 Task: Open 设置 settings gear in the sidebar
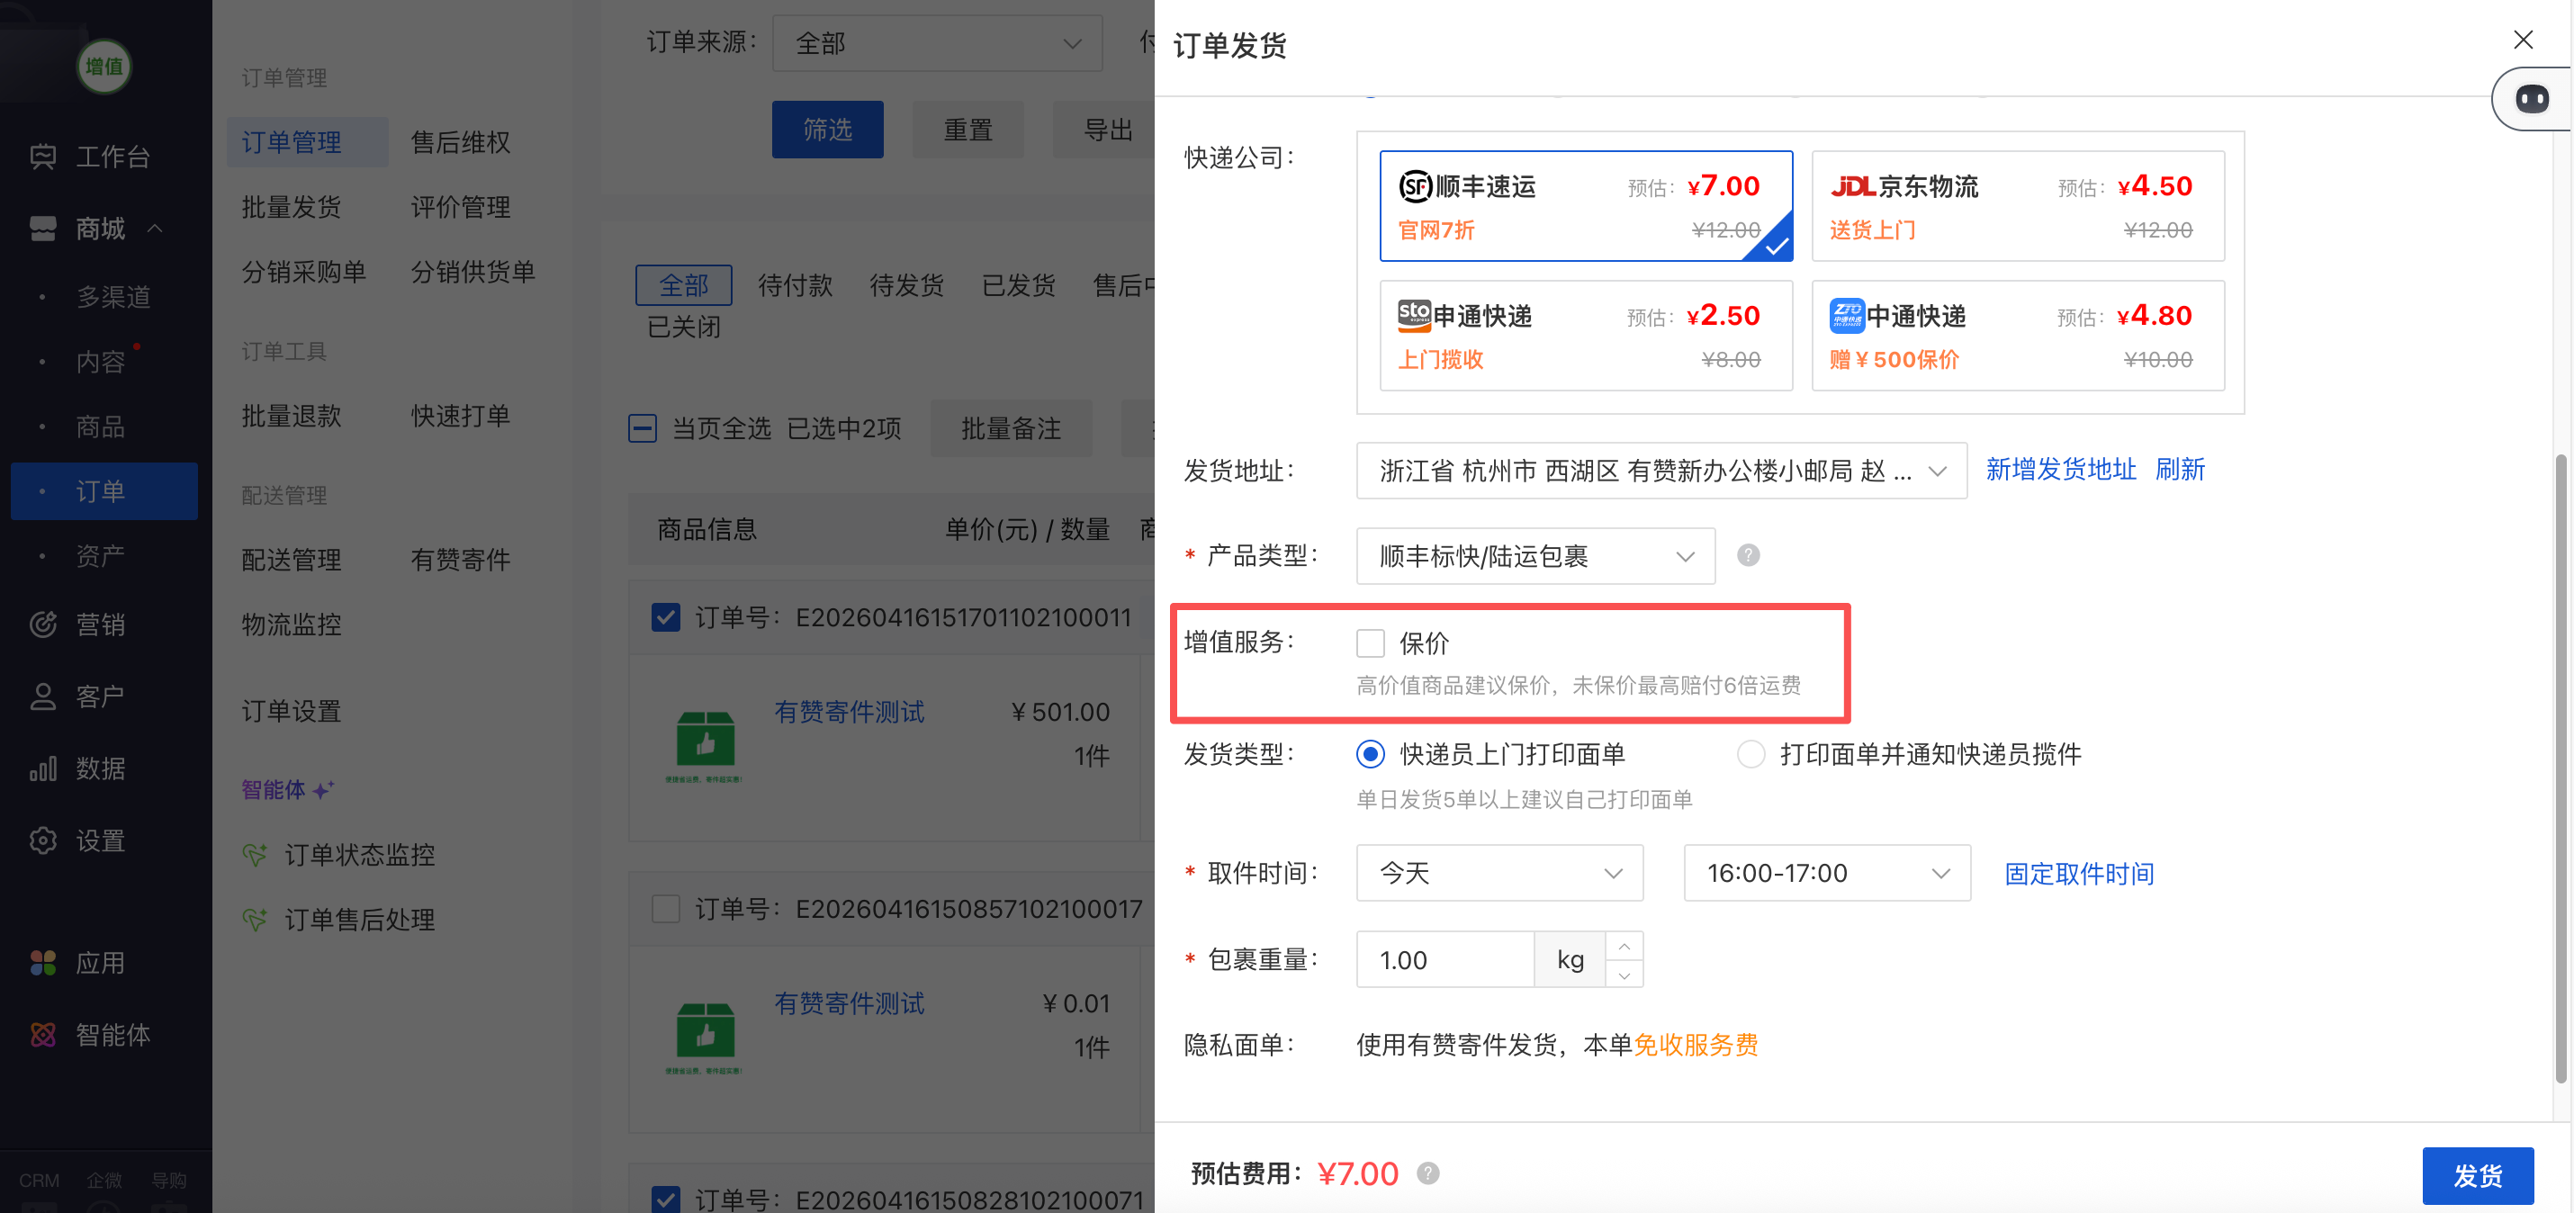(43, 840)
